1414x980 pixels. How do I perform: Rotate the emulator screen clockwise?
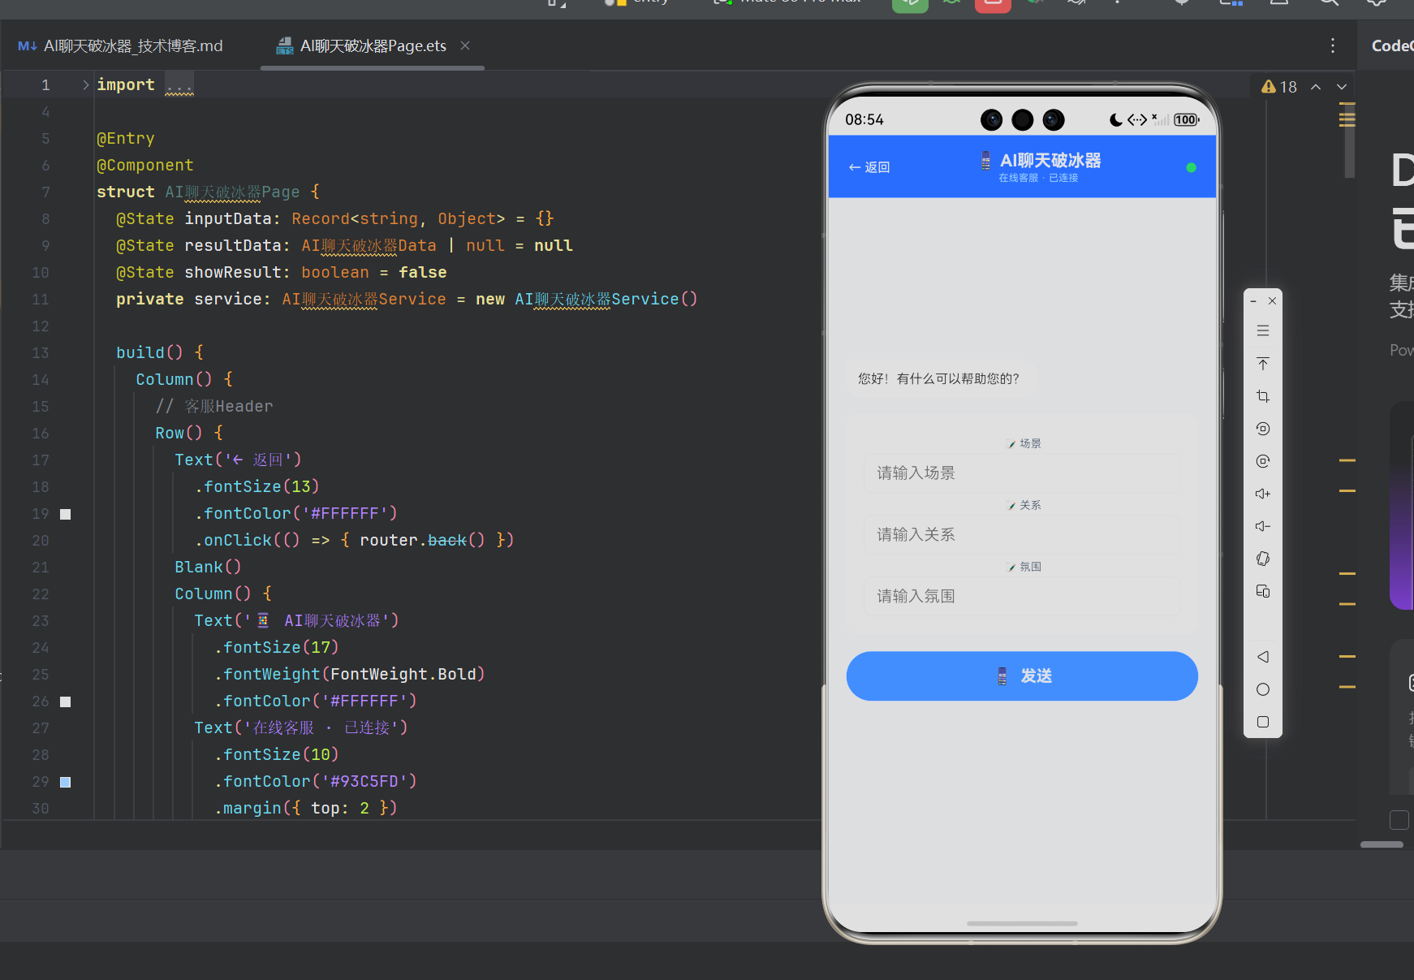(x=1263, y=461)
